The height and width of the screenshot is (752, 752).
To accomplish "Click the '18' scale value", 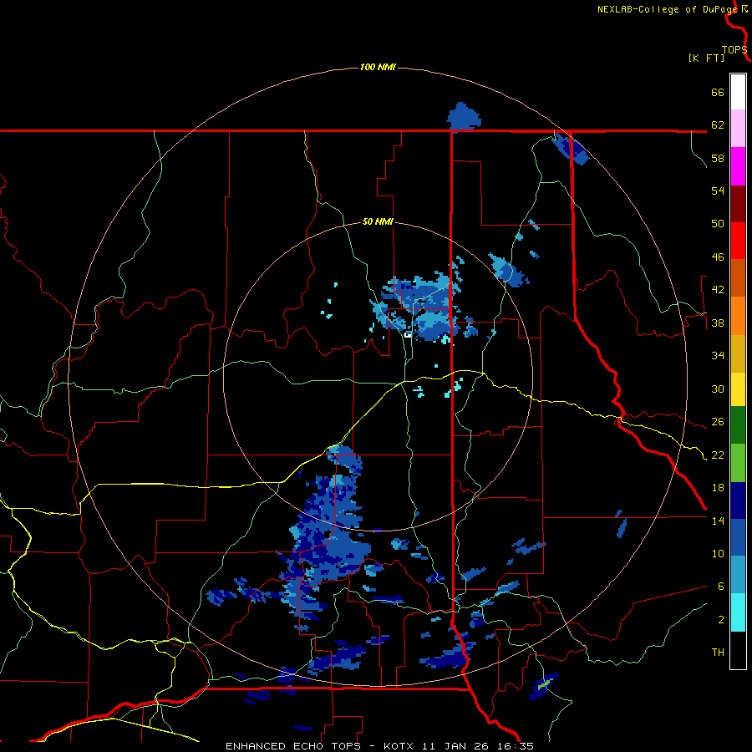I will (718, 488).
